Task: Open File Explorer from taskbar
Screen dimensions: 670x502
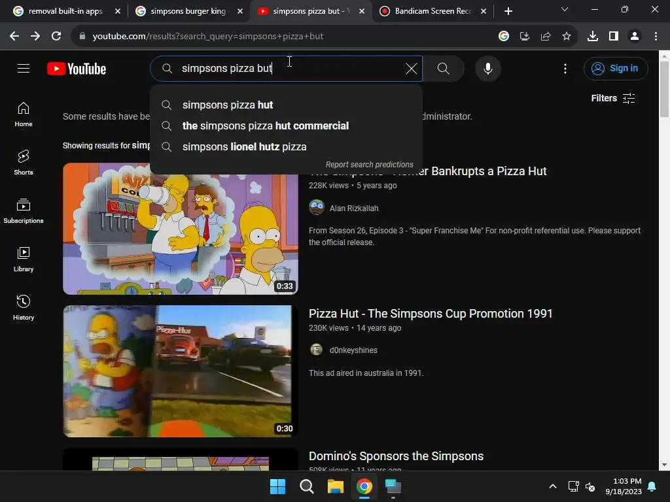Action: coord(336,486)
